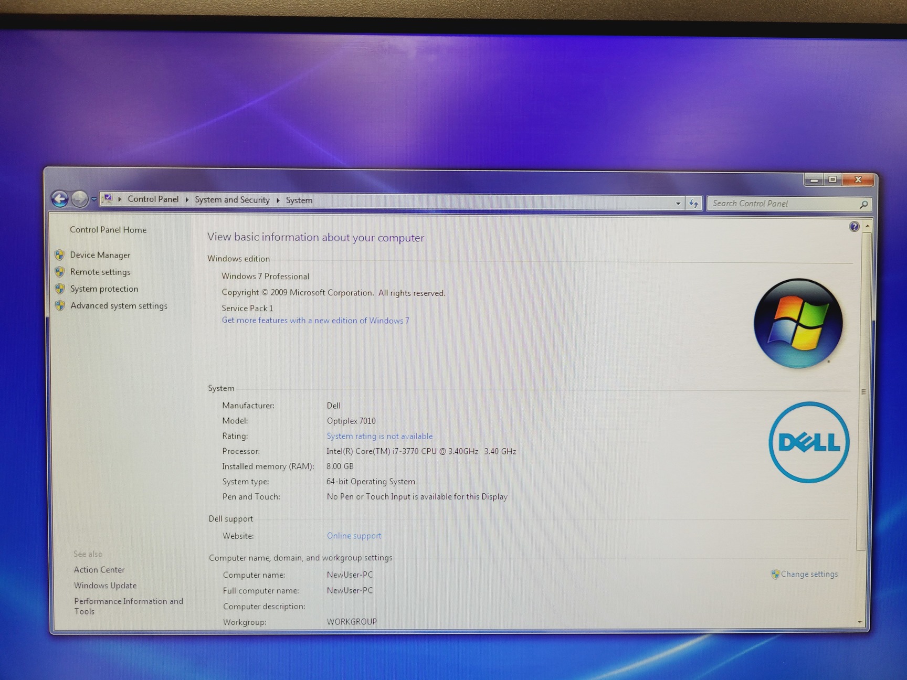Click the search magnifier icon
The height and width of the screenshot is (680, 907).
click(x=863, y=205)
